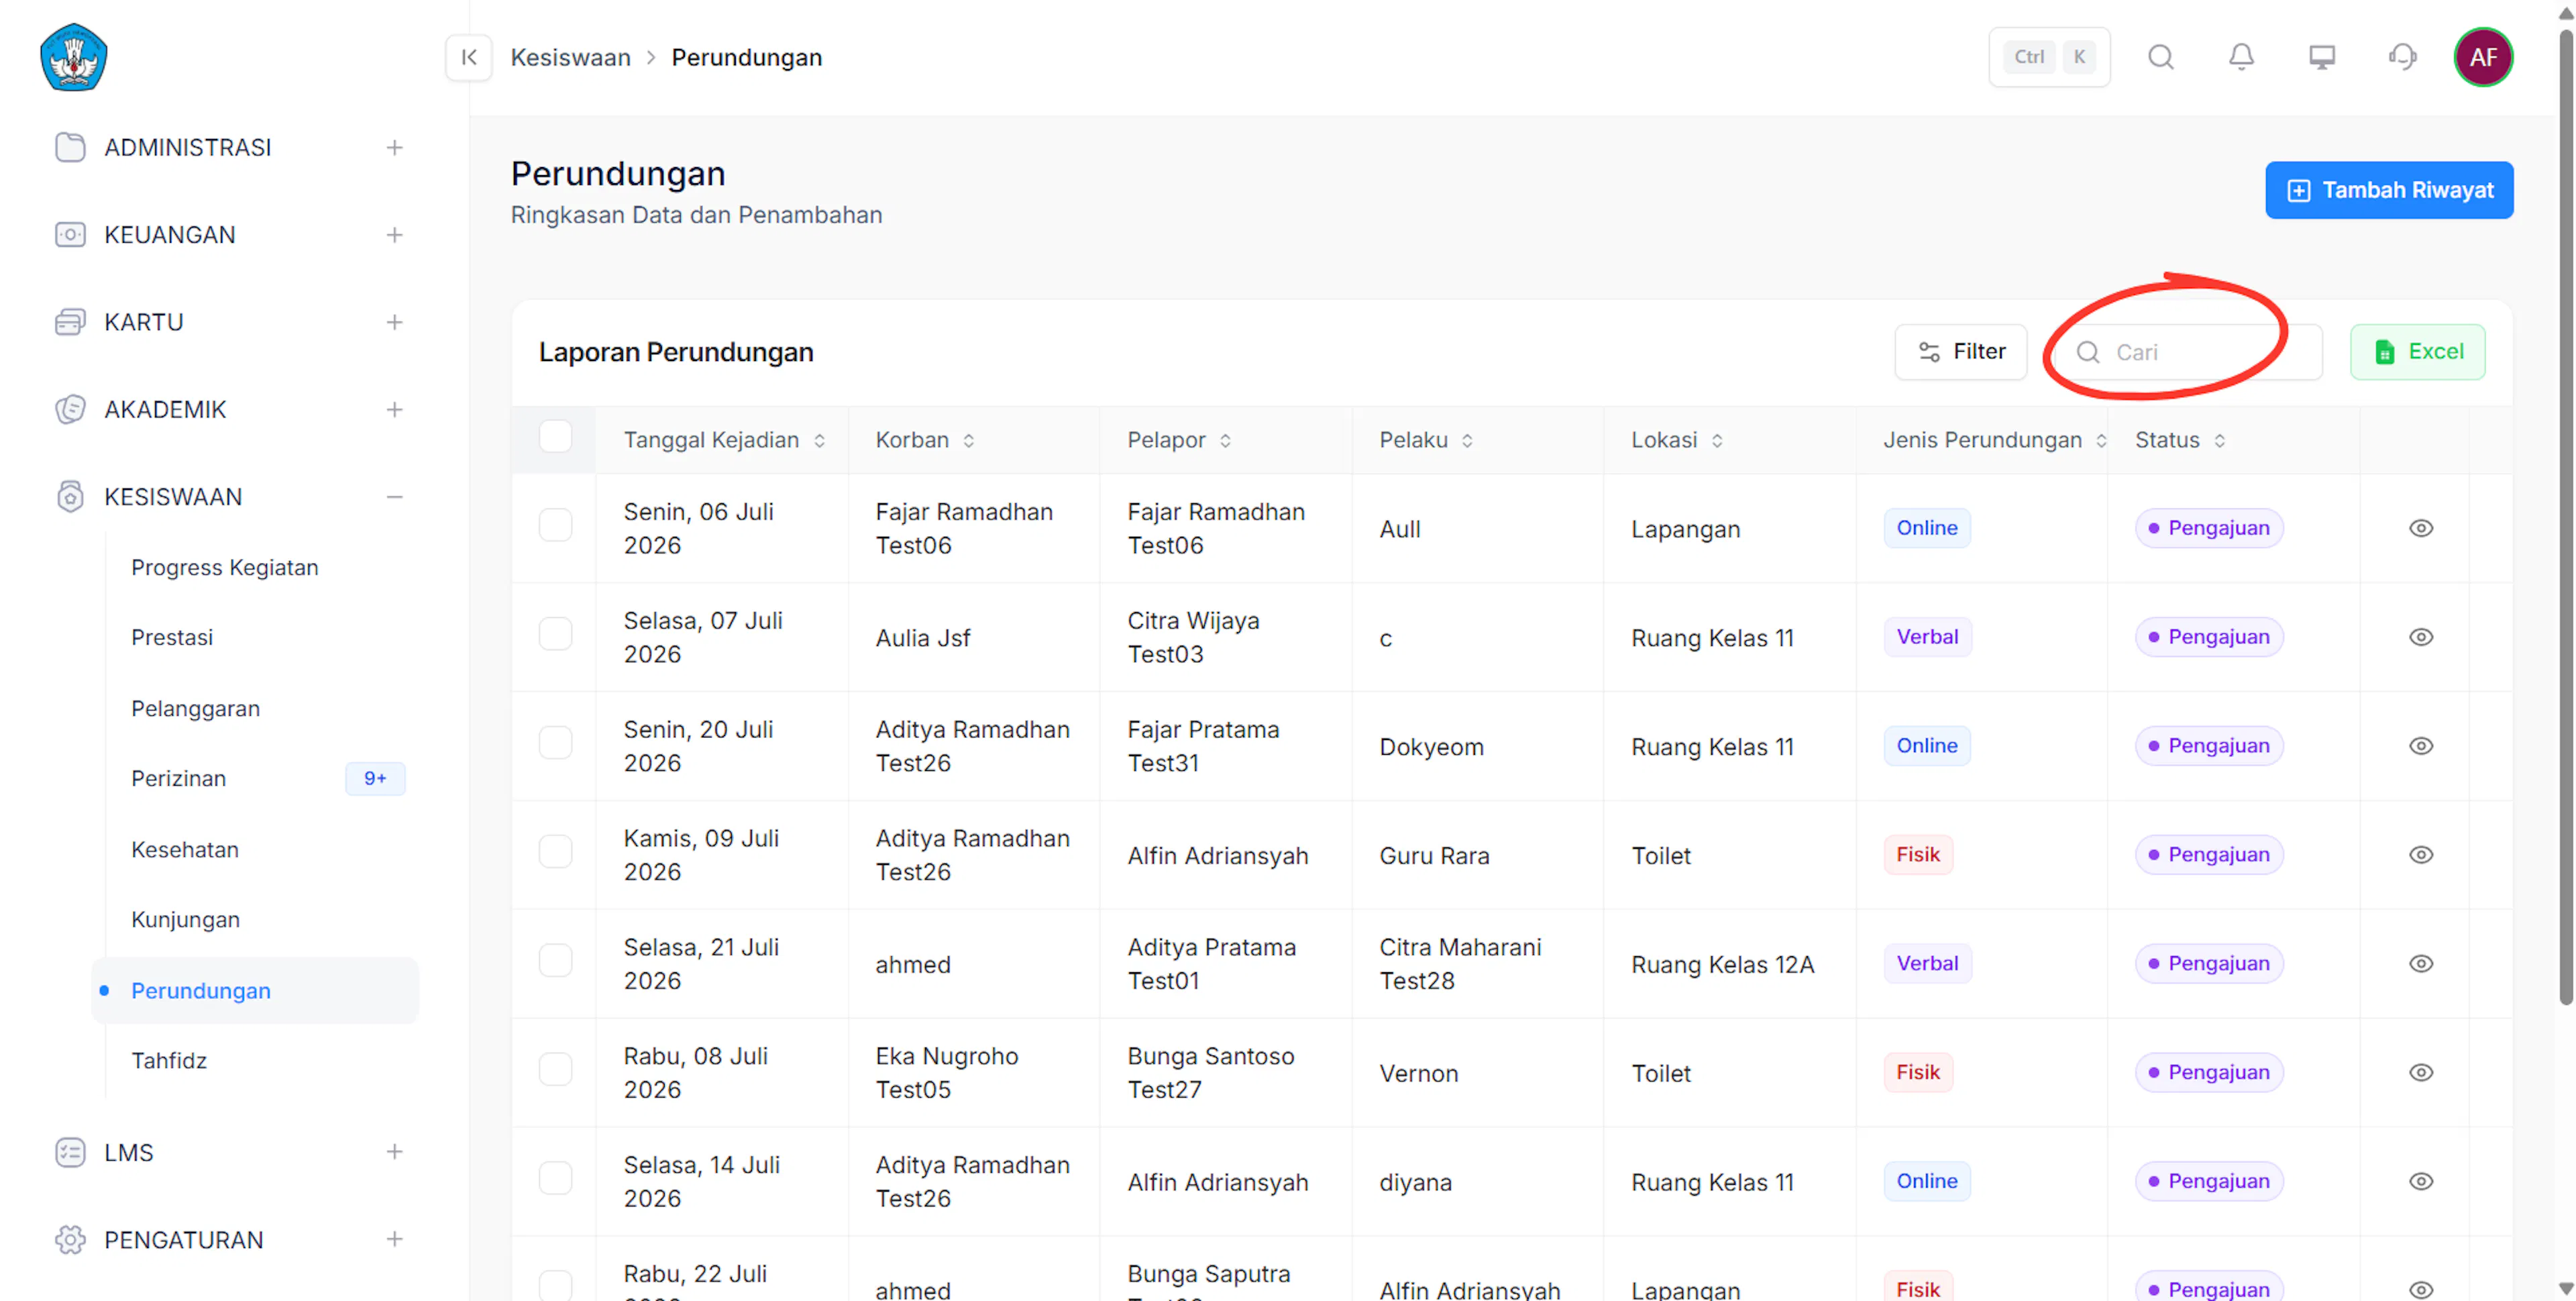
Task: View details of diyana report
Action: coord(2421,1181)
